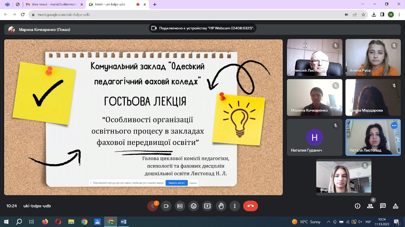Click share page icon in address bar
This screenshot has width=405, height=227.
pos(355,15)
